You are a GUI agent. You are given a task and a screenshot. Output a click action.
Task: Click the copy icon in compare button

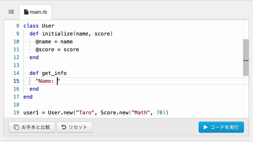coord(16,127)
